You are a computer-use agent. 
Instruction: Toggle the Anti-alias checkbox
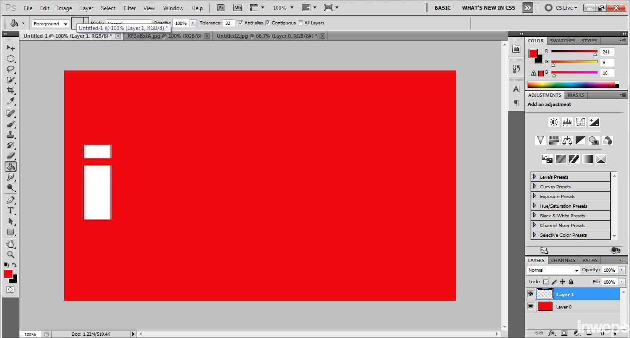(240, 23)
